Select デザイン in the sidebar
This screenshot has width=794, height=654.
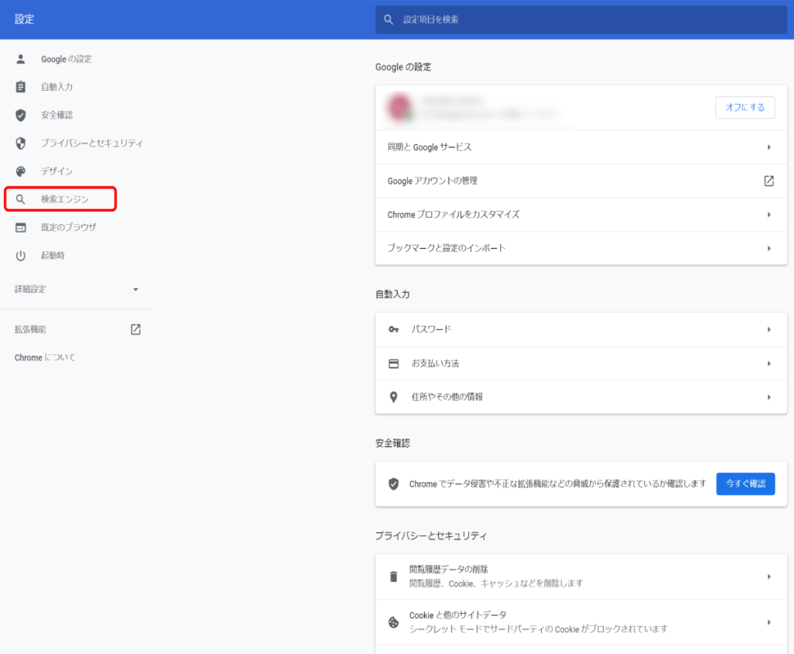pyautogui.click(x=57, y=171)
